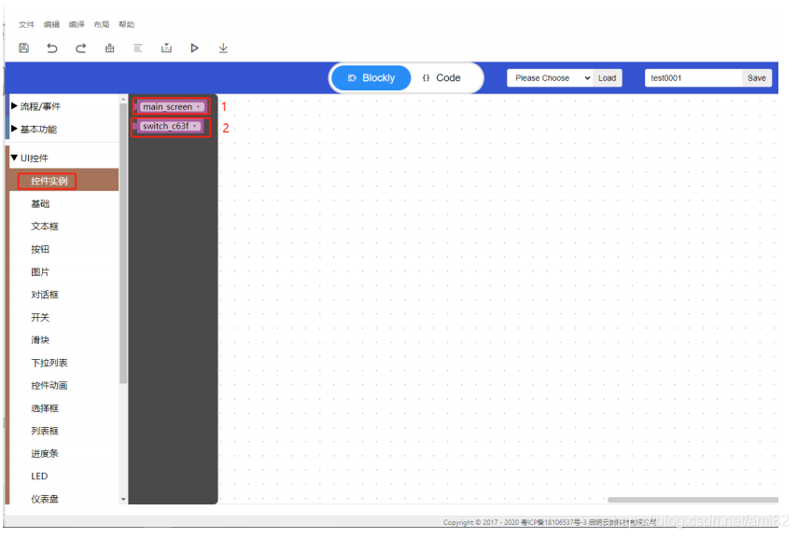Click the test0001 name input field
798x538 pixels.
tap(693, 77)
